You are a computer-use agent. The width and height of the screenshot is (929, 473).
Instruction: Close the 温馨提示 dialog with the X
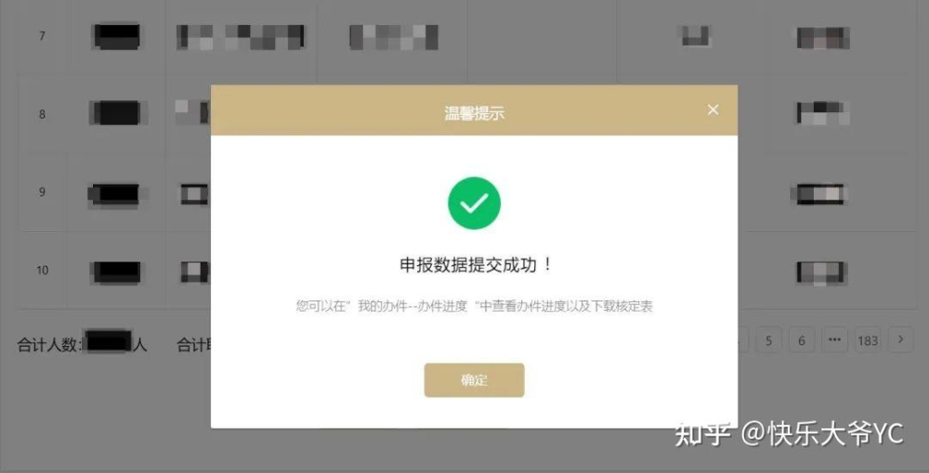pos(713,110)
